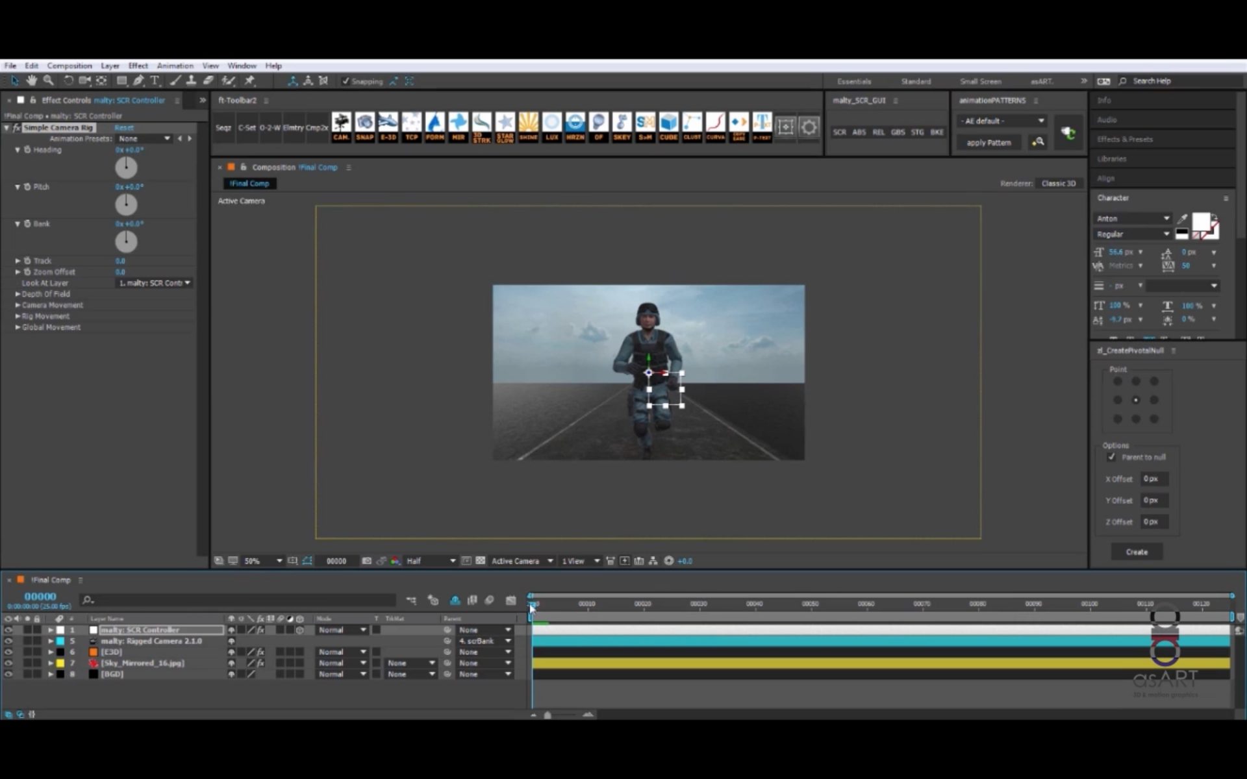Toggle the Snapping checkbox
Viewport: 1247px width, 779px height.
point(346,81)
